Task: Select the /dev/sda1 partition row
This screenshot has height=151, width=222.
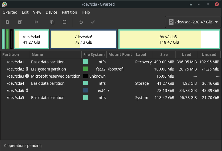Action: tap(110, 62)
